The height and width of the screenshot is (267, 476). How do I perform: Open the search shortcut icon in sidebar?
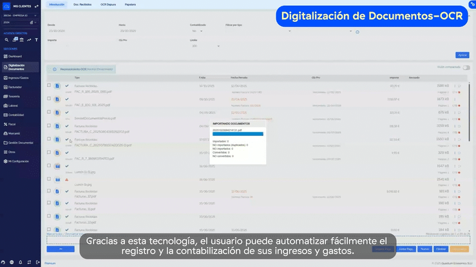(x=6, y=40)
